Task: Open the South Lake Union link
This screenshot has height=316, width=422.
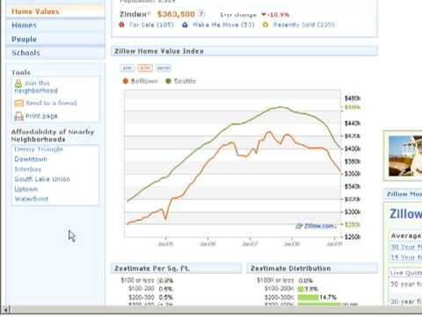Action: [x=42, y=179]
